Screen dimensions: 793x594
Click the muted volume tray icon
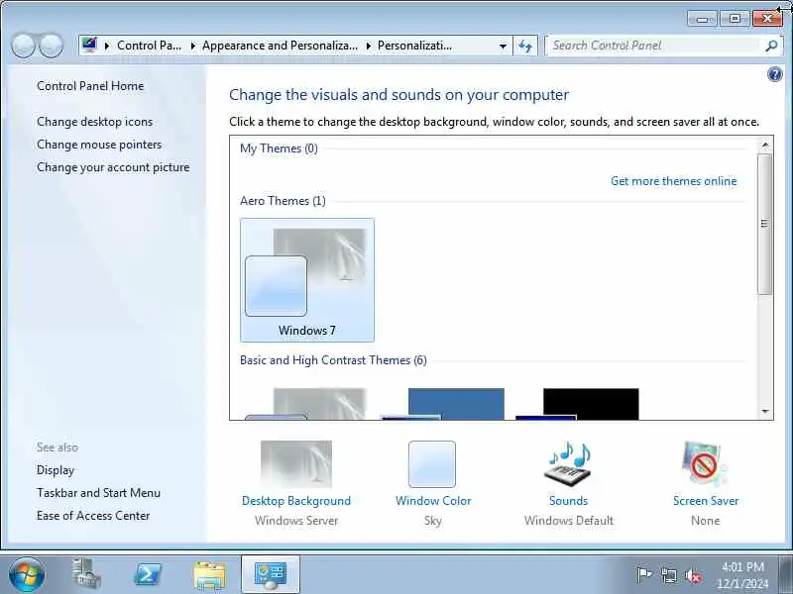click(693, 575)
